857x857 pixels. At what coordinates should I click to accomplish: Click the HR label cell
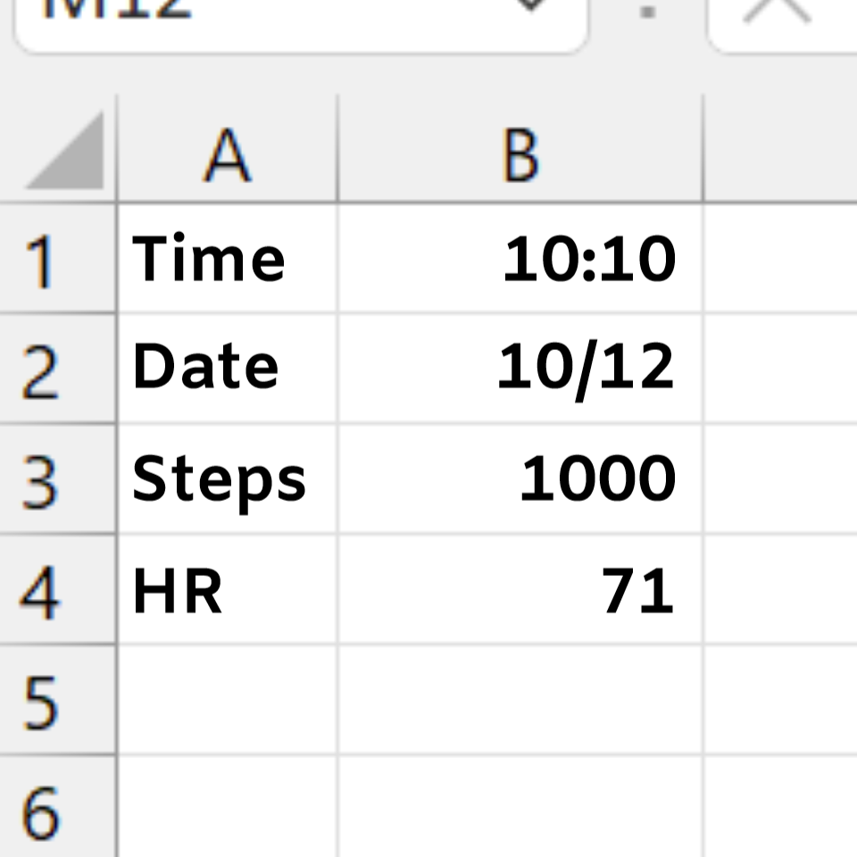tap(228, 589)
